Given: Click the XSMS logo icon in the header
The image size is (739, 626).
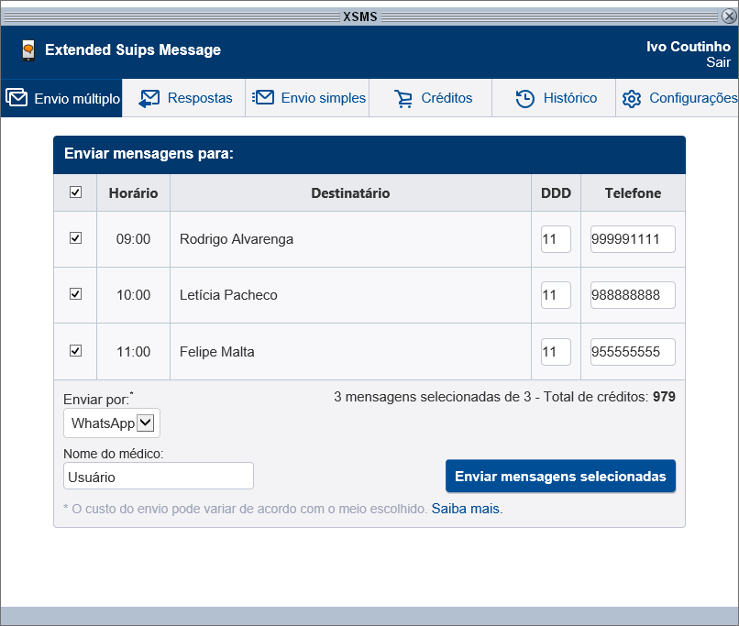Looking at the screenshot, I should (28, 50).
